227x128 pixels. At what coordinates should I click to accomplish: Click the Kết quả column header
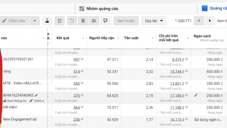tap(63, 38)
